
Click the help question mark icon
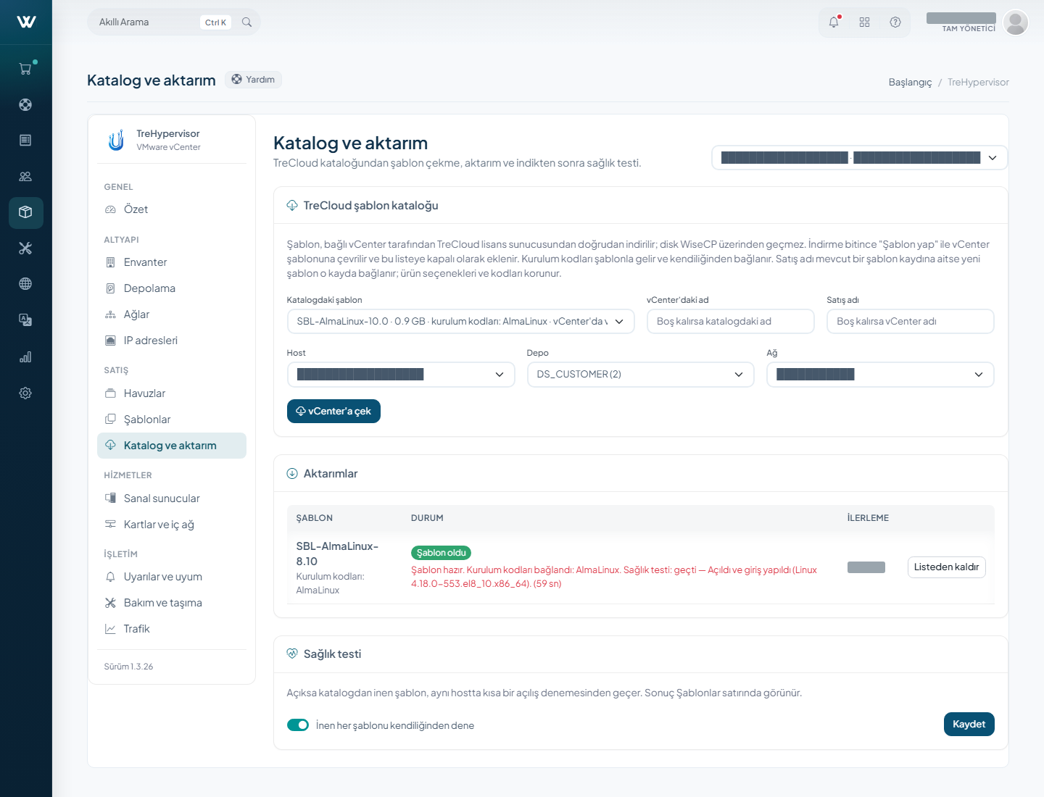click(x=895, y=22)
